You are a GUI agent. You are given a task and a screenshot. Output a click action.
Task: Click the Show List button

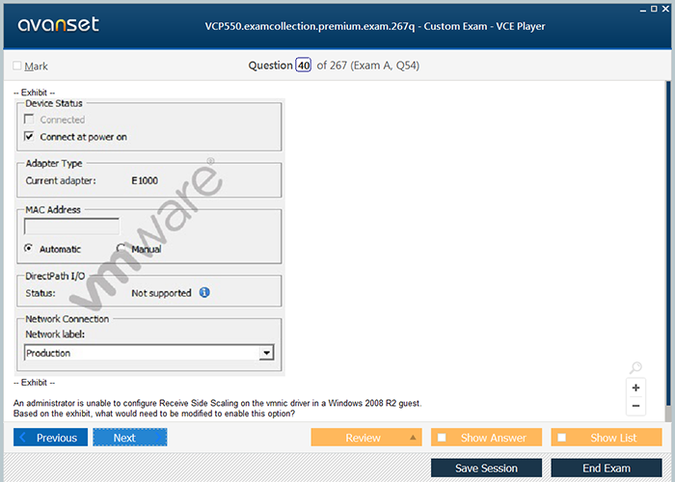[x=607, y=438]
